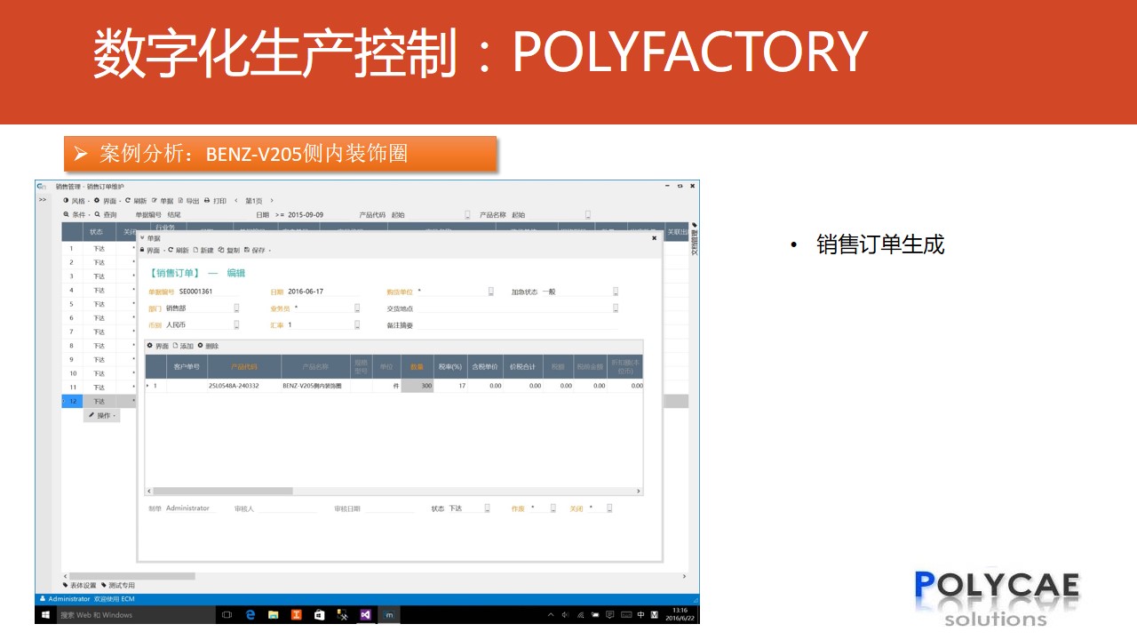The image size is (1137, 640).
Task: Export the list with 导出
Action: (x=189, y=201)
